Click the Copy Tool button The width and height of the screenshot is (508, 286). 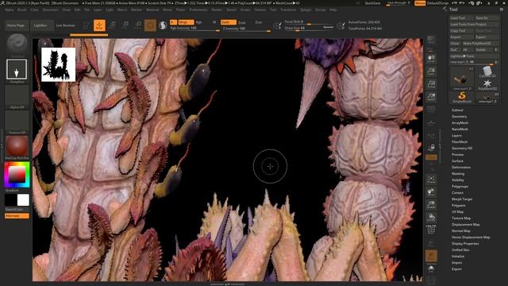(462, 31)
